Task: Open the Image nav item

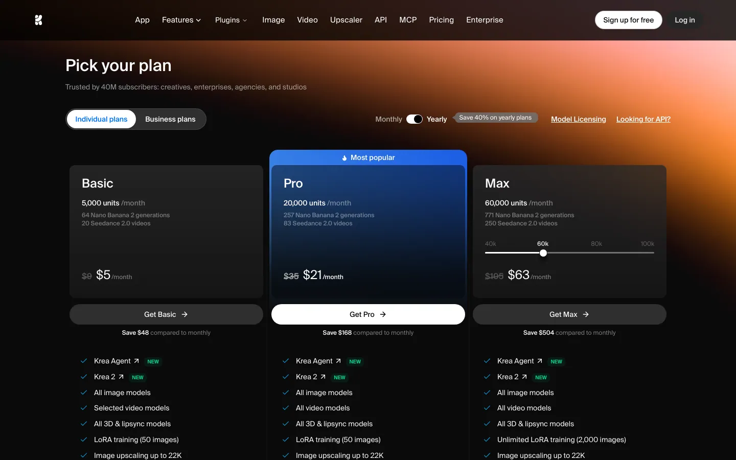Action: click(x=273, y=20)
